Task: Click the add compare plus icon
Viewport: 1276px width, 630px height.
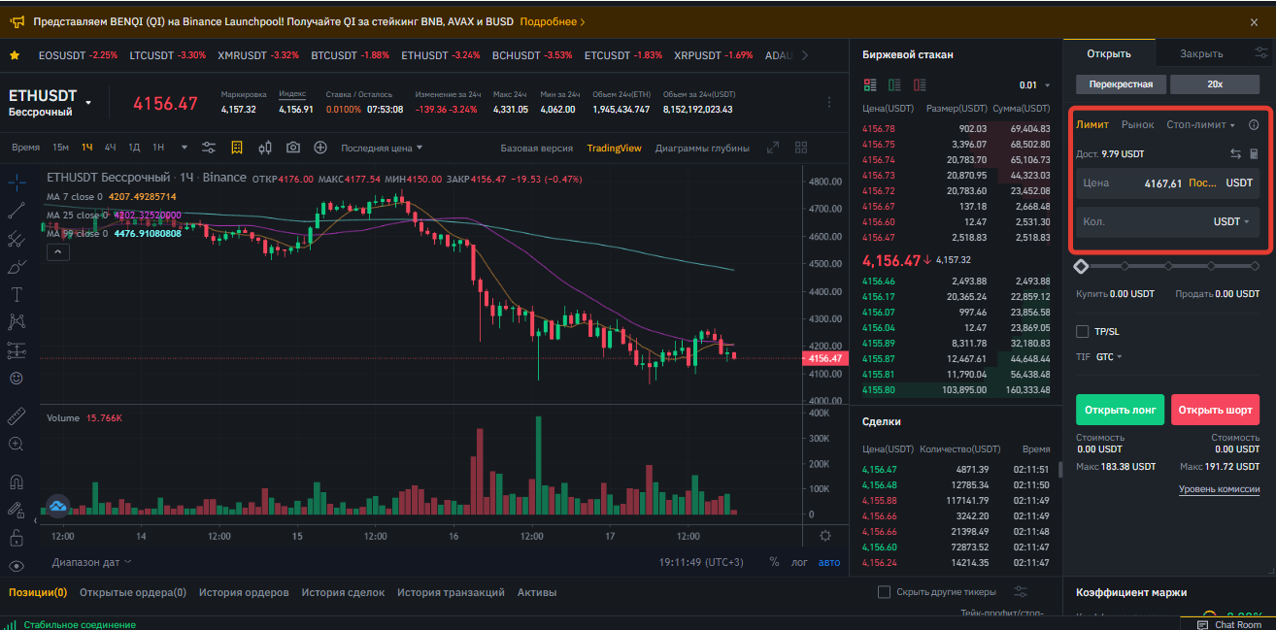Action: pyautogui.click(x=320, y=148)
